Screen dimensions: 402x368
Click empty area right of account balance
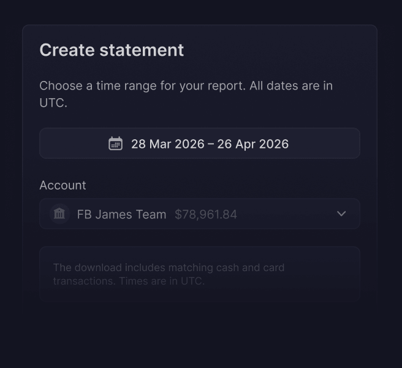(x=284, y=213)
